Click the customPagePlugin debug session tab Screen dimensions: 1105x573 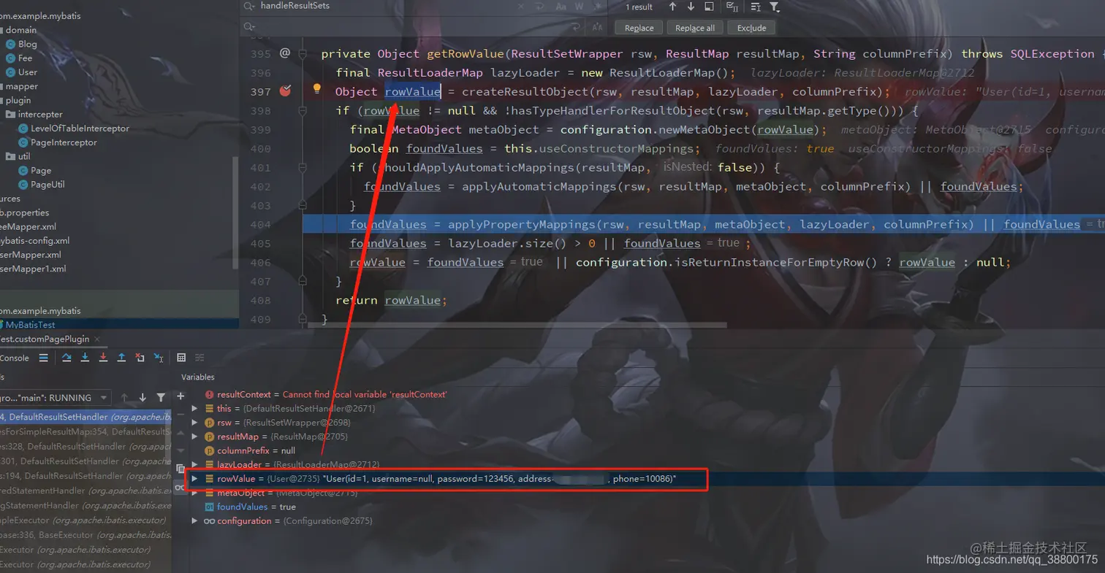point(45,339)
